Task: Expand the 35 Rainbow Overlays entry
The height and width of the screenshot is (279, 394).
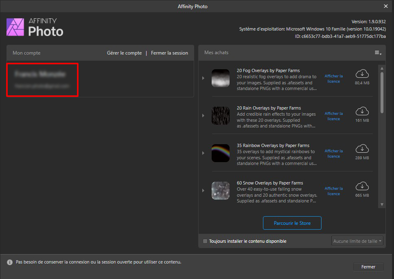Action: 203,153
